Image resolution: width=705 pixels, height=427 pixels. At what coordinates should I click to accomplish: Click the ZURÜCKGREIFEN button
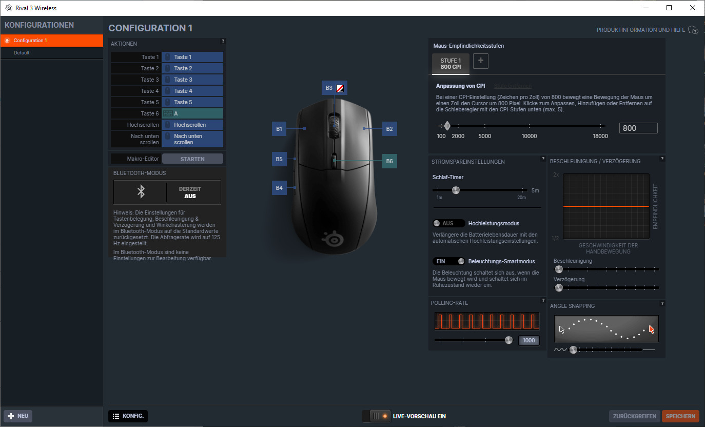click(x=634, y=416)
